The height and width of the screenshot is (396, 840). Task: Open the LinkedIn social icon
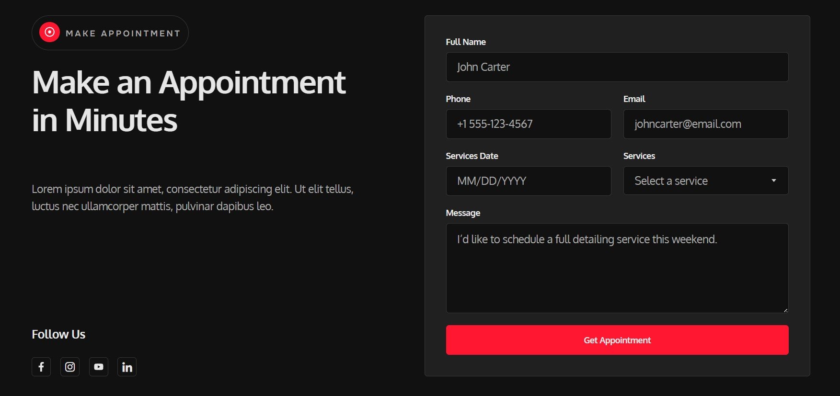pyautogui.click(x=127, y=367)
